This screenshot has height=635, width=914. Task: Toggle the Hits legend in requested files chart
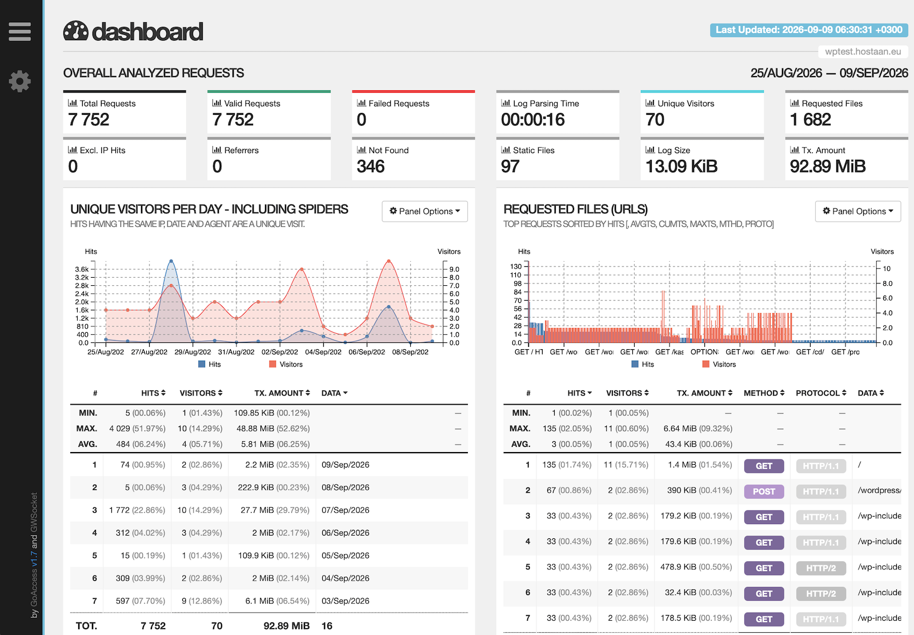643,364
